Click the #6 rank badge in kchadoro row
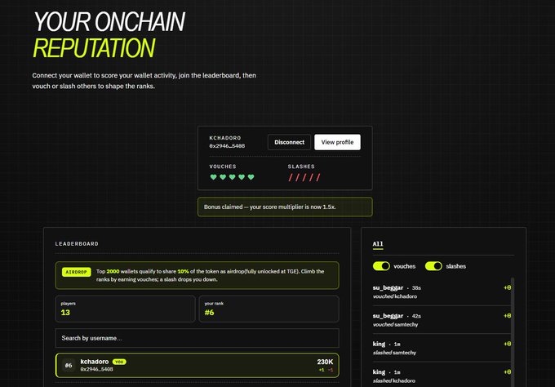Image resolution: width=555 pixels, height=387 pixels. (x=69, y=365)
